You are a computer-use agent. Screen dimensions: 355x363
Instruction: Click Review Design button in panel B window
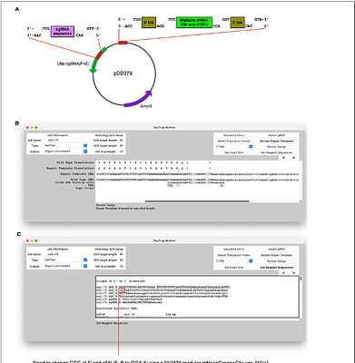point(276,147)
